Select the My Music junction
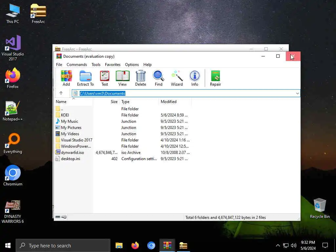The height and width of the screenshot is (252, 336). point(123,121)
